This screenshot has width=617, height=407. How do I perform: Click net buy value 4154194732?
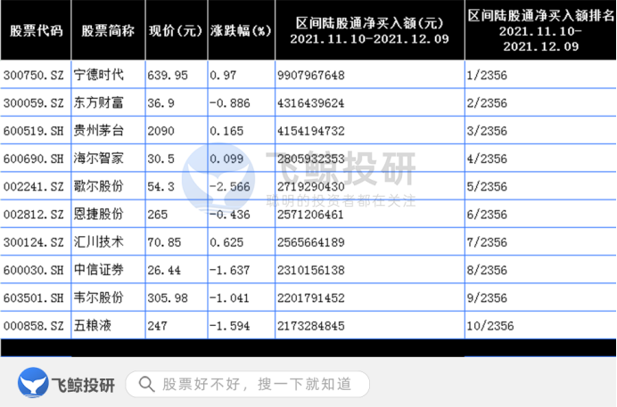tap(311, 131)
